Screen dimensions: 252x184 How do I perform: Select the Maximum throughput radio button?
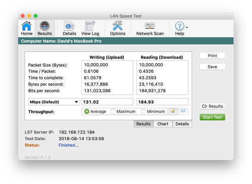pos(113,111)
